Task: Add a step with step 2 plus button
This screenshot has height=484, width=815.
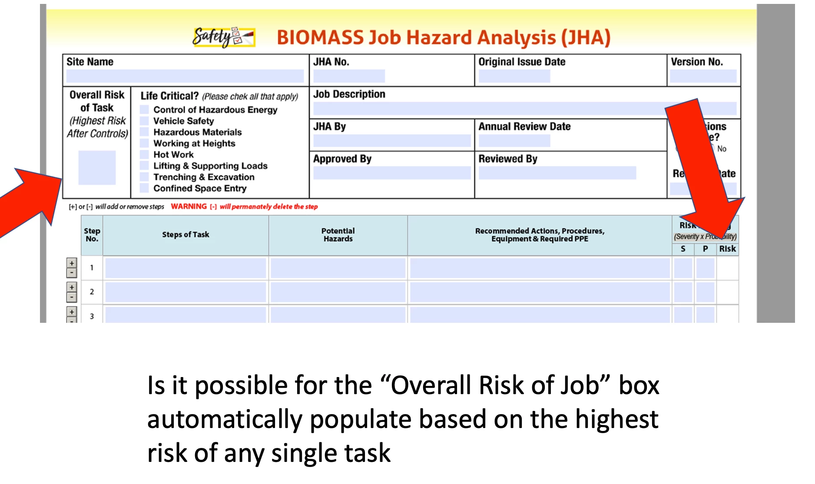Action: (72, 287)
